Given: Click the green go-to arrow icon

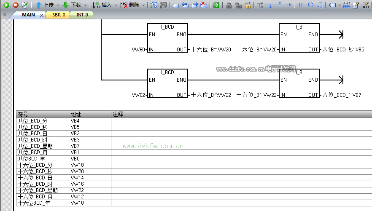Looking at the screenshot, I should coord(216,5).
